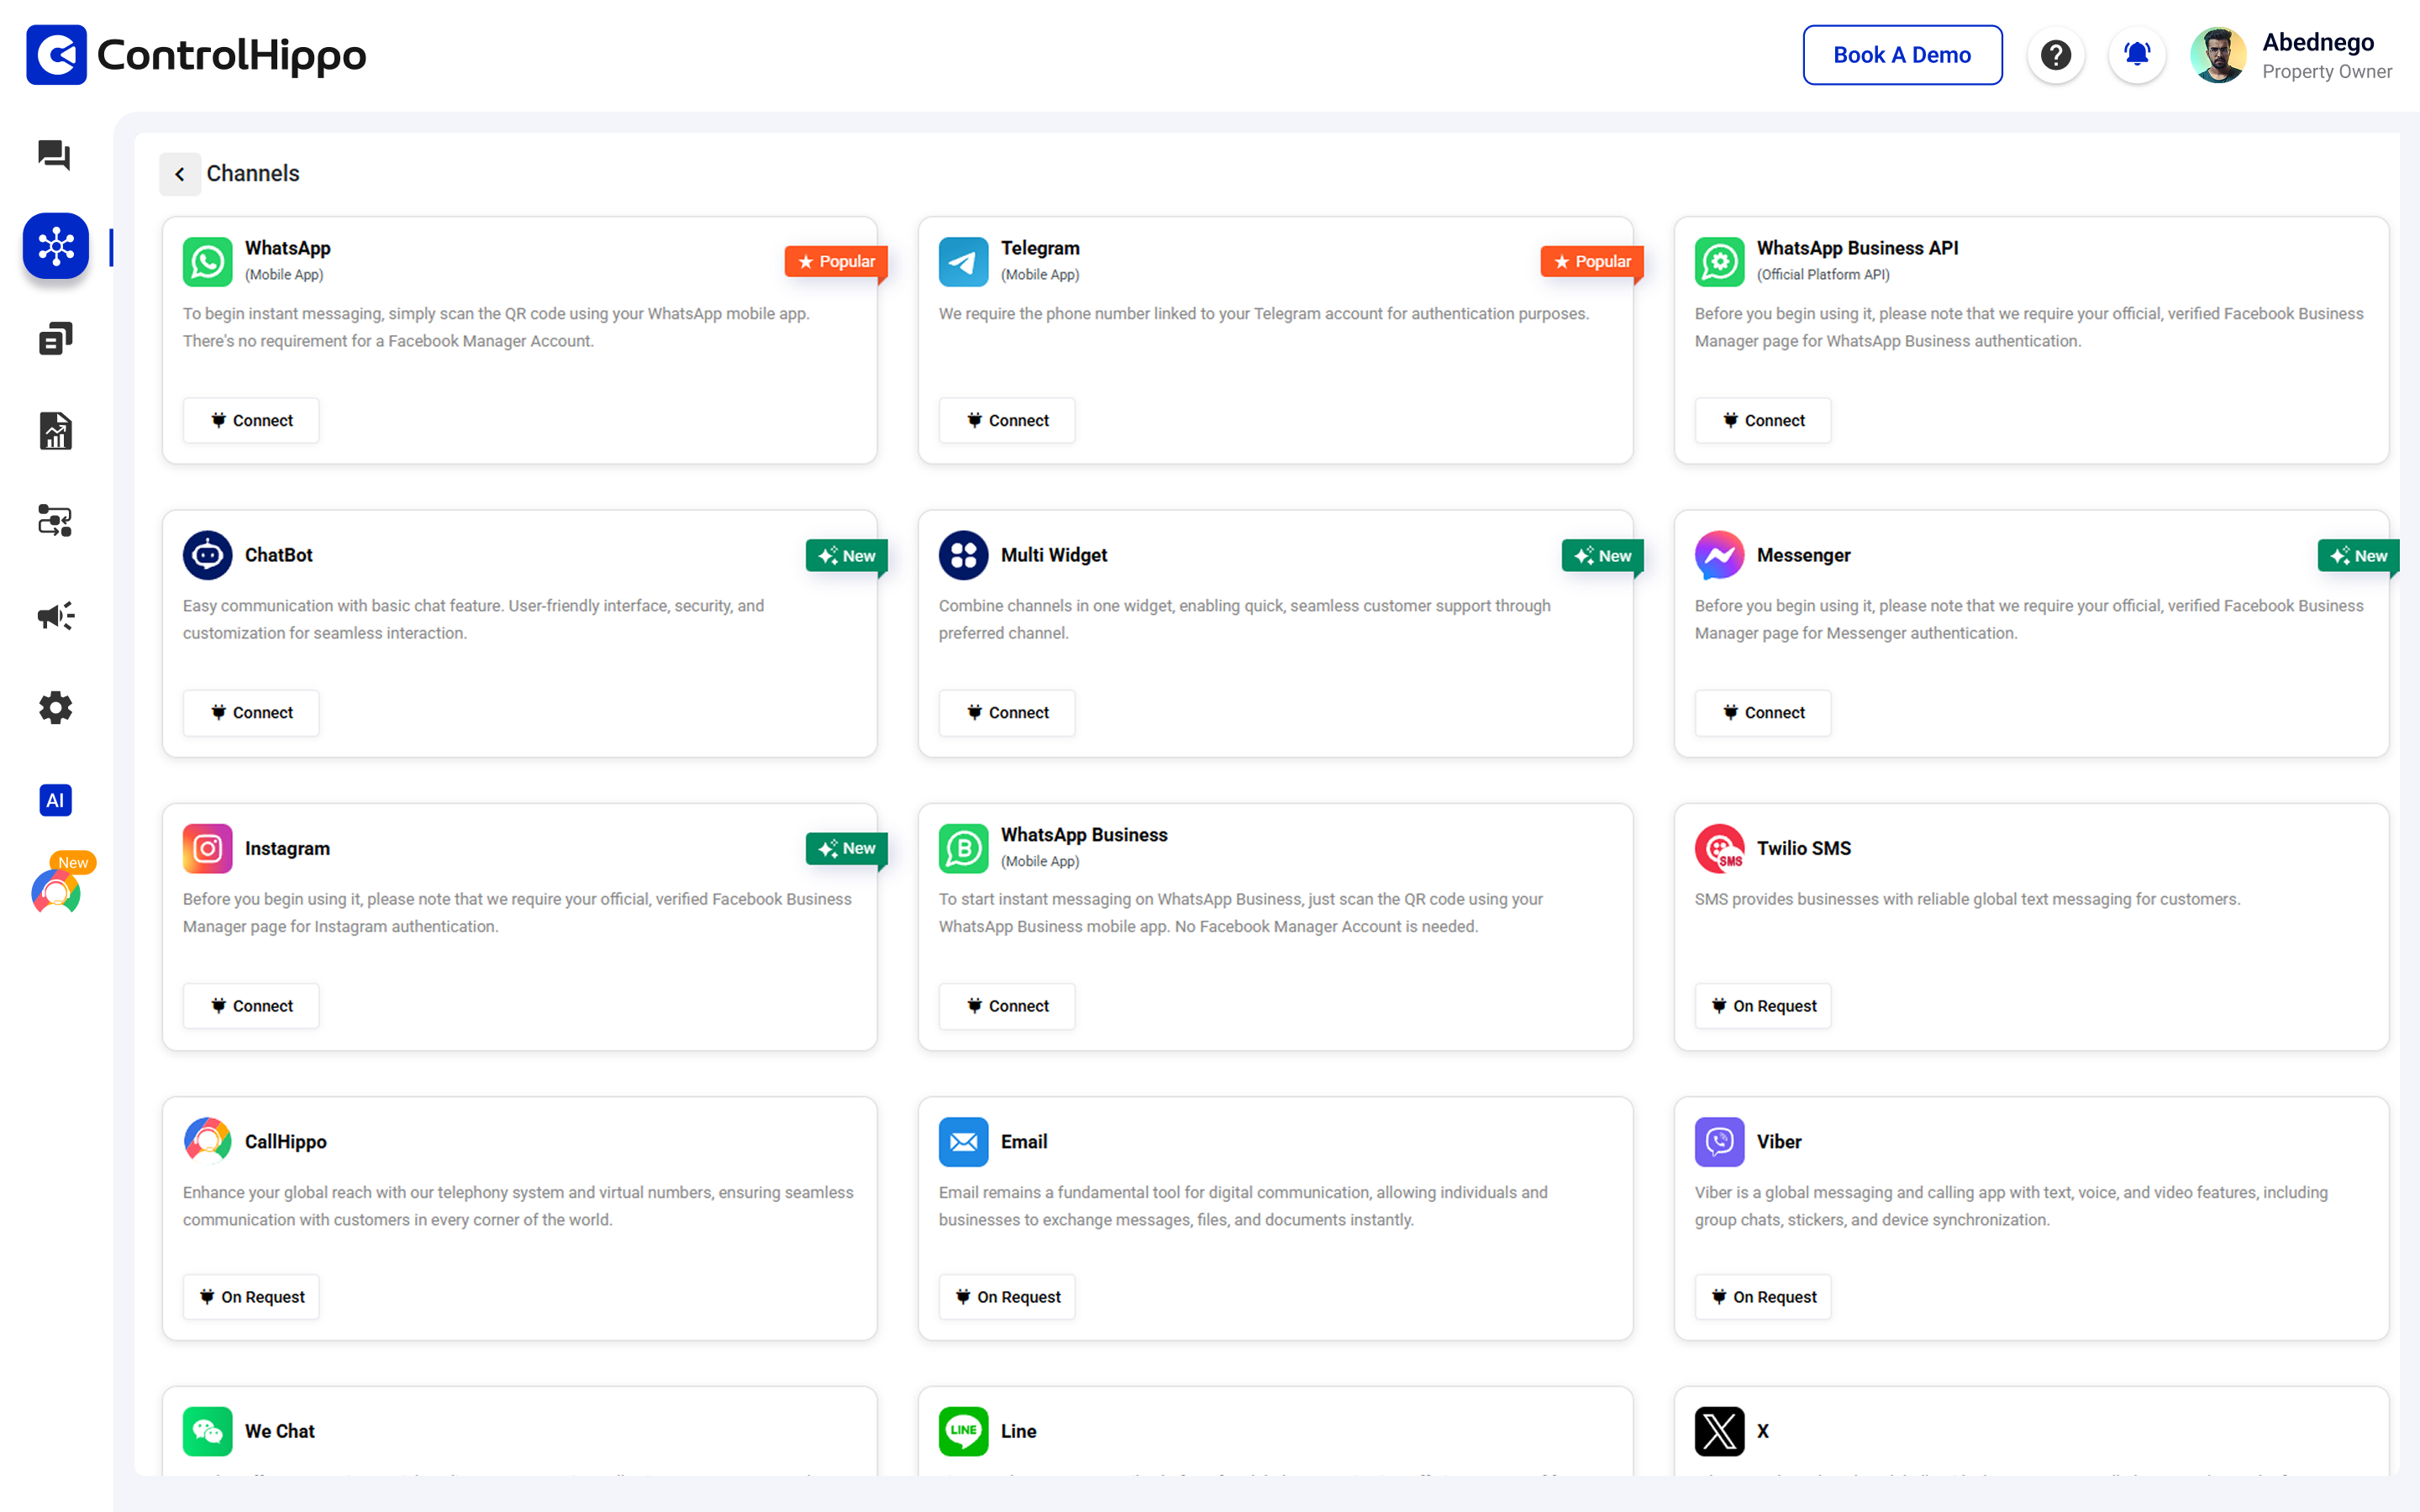Screen dimensions: 2420x1512
Task: Connect the WhatsApp mobile app channel
Action: tap(251, 420)
